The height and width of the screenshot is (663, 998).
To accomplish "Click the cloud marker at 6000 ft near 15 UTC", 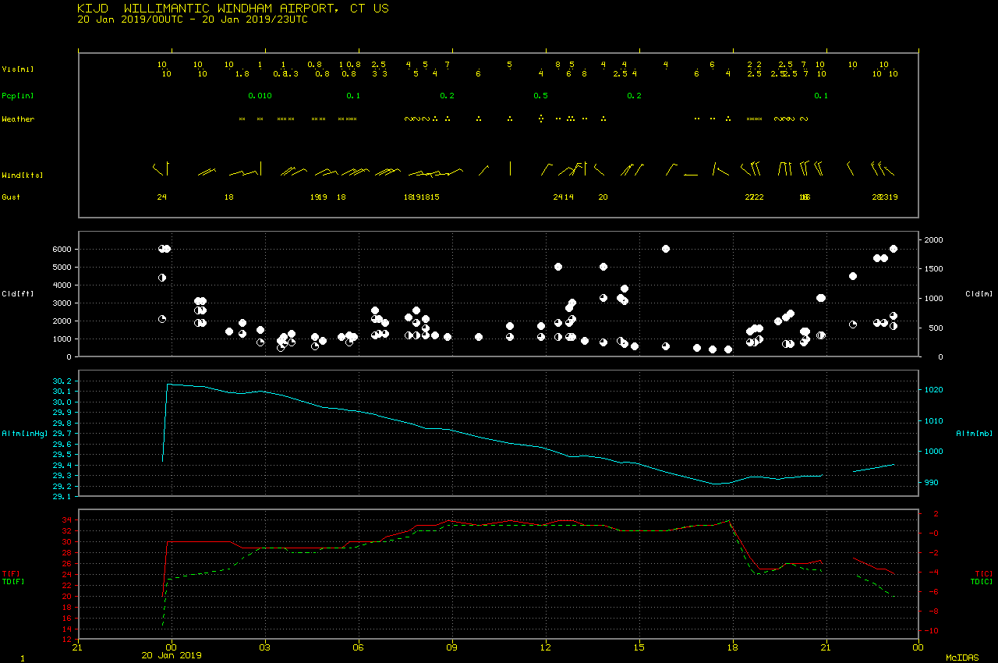I will click(666, 249).
